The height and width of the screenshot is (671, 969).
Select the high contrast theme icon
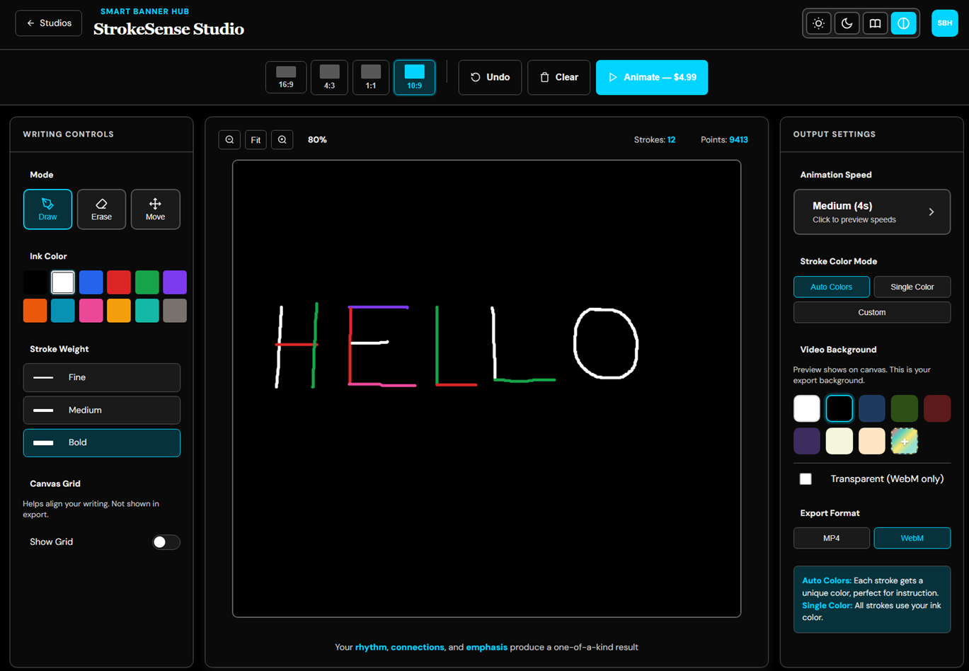903,23
